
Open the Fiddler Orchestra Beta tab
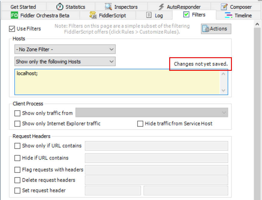41,15
